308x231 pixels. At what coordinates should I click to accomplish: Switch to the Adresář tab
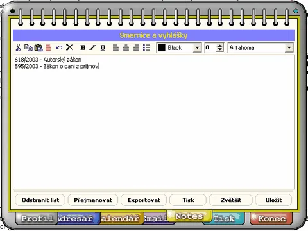click(x=78, y=219)
